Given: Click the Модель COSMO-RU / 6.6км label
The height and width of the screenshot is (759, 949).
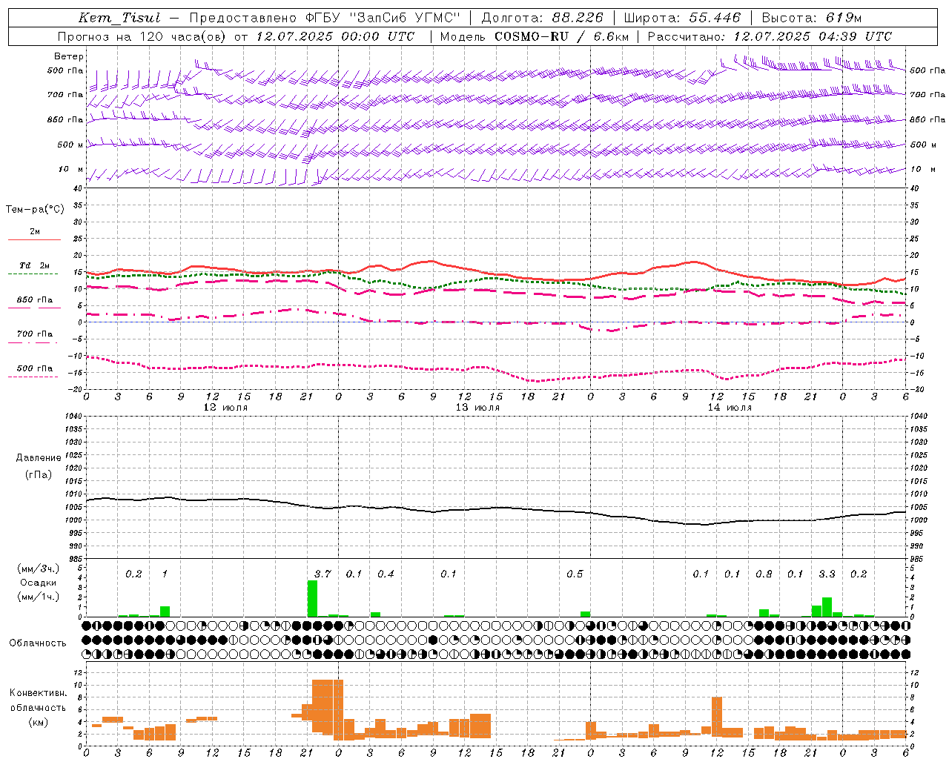Looking at the screenshot, I should (534, 36).
